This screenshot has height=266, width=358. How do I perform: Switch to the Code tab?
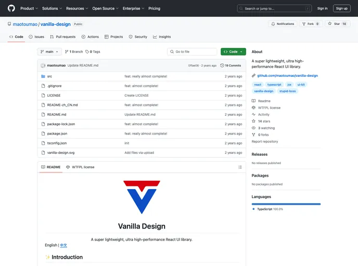click(16, 37)
